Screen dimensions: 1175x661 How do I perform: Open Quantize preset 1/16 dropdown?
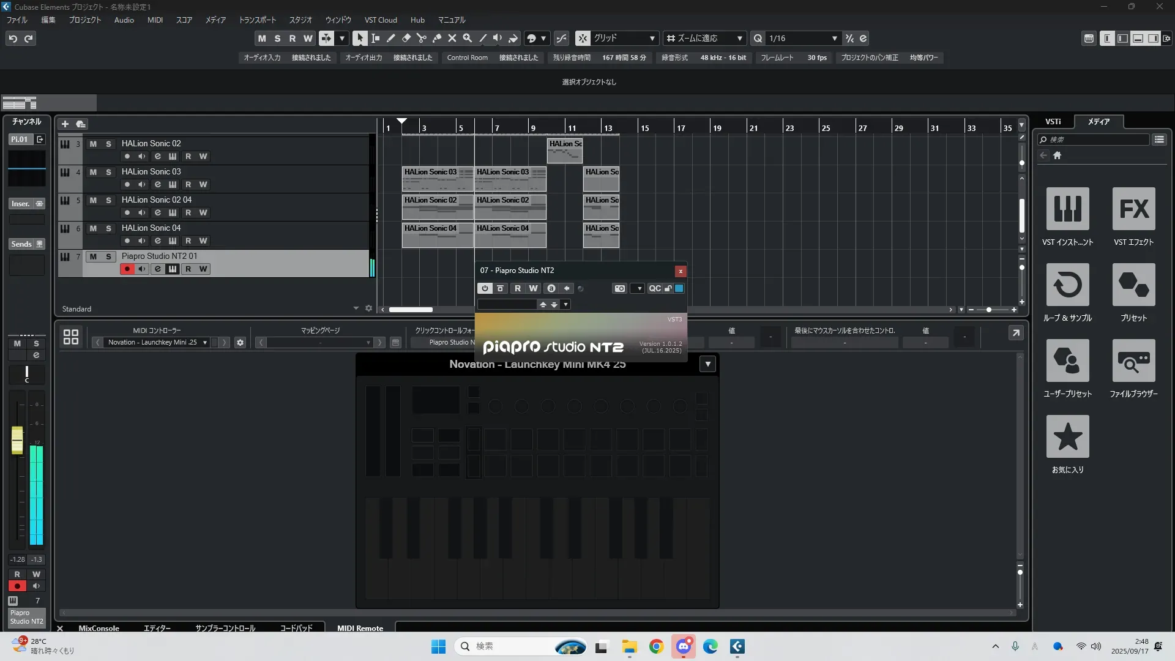tap(834, 38)
